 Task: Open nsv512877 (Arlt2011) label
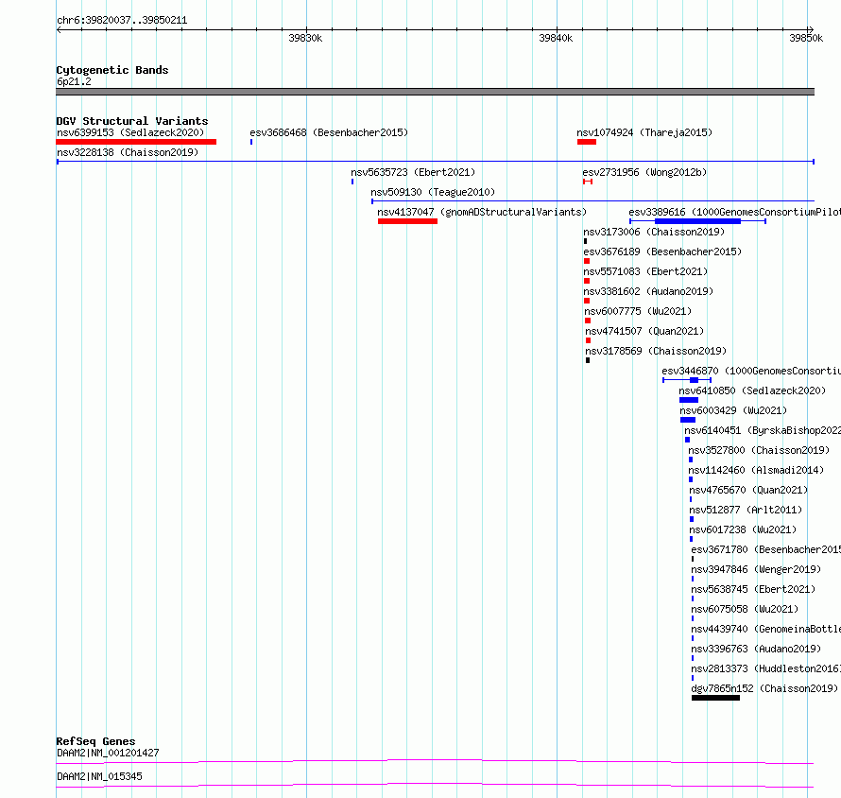(746, 510)
